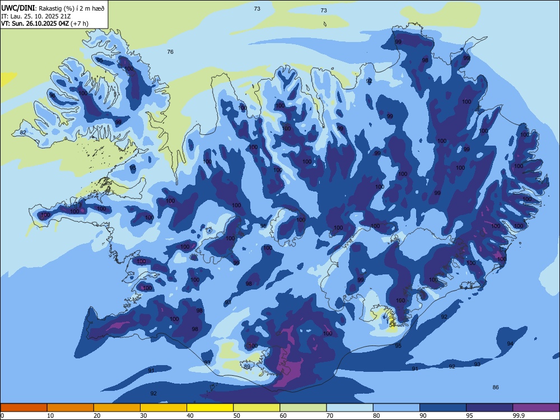Pick the bright yellow 40–50 legend swatch
The height and width of the screenshot is (420, 560).
[x=210, y=408]
